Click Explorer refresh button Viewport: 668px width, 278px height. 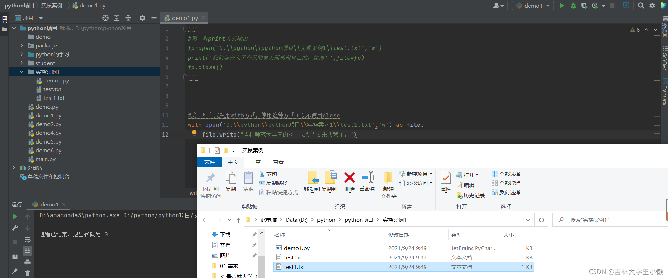[x=541, y=220]
